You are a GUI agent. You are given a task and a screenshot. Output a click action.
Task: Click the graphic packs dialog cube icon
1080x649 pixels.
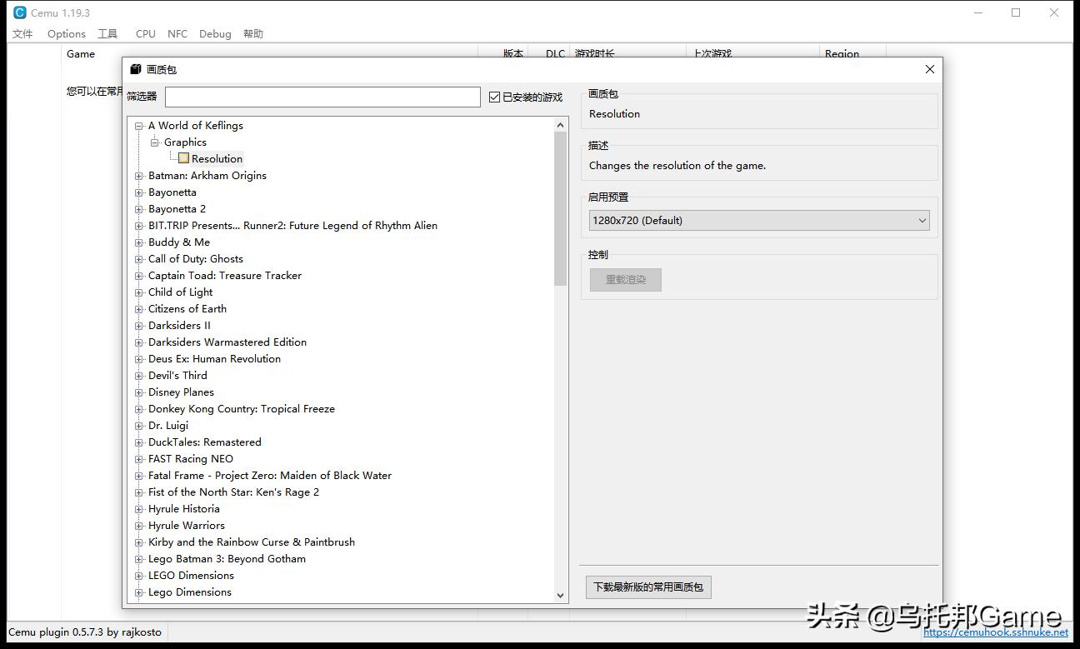pyautogui.click(x=136, y=69)
